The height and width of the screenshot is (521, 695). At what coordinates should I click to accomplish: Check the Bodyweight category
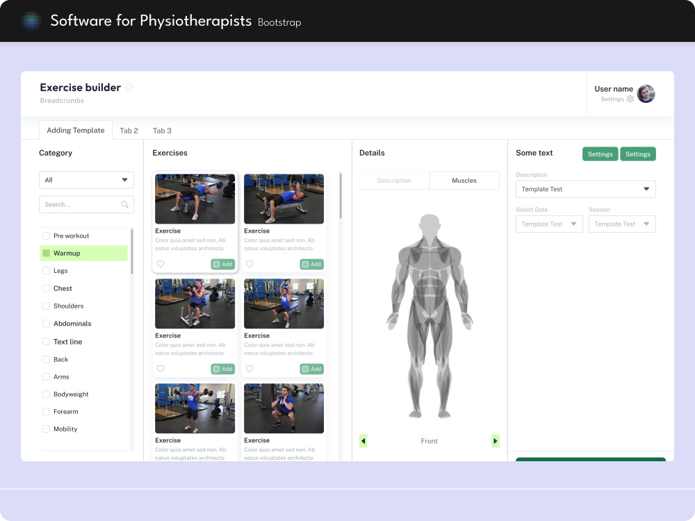pyautogui.click(x=46, y=394)
